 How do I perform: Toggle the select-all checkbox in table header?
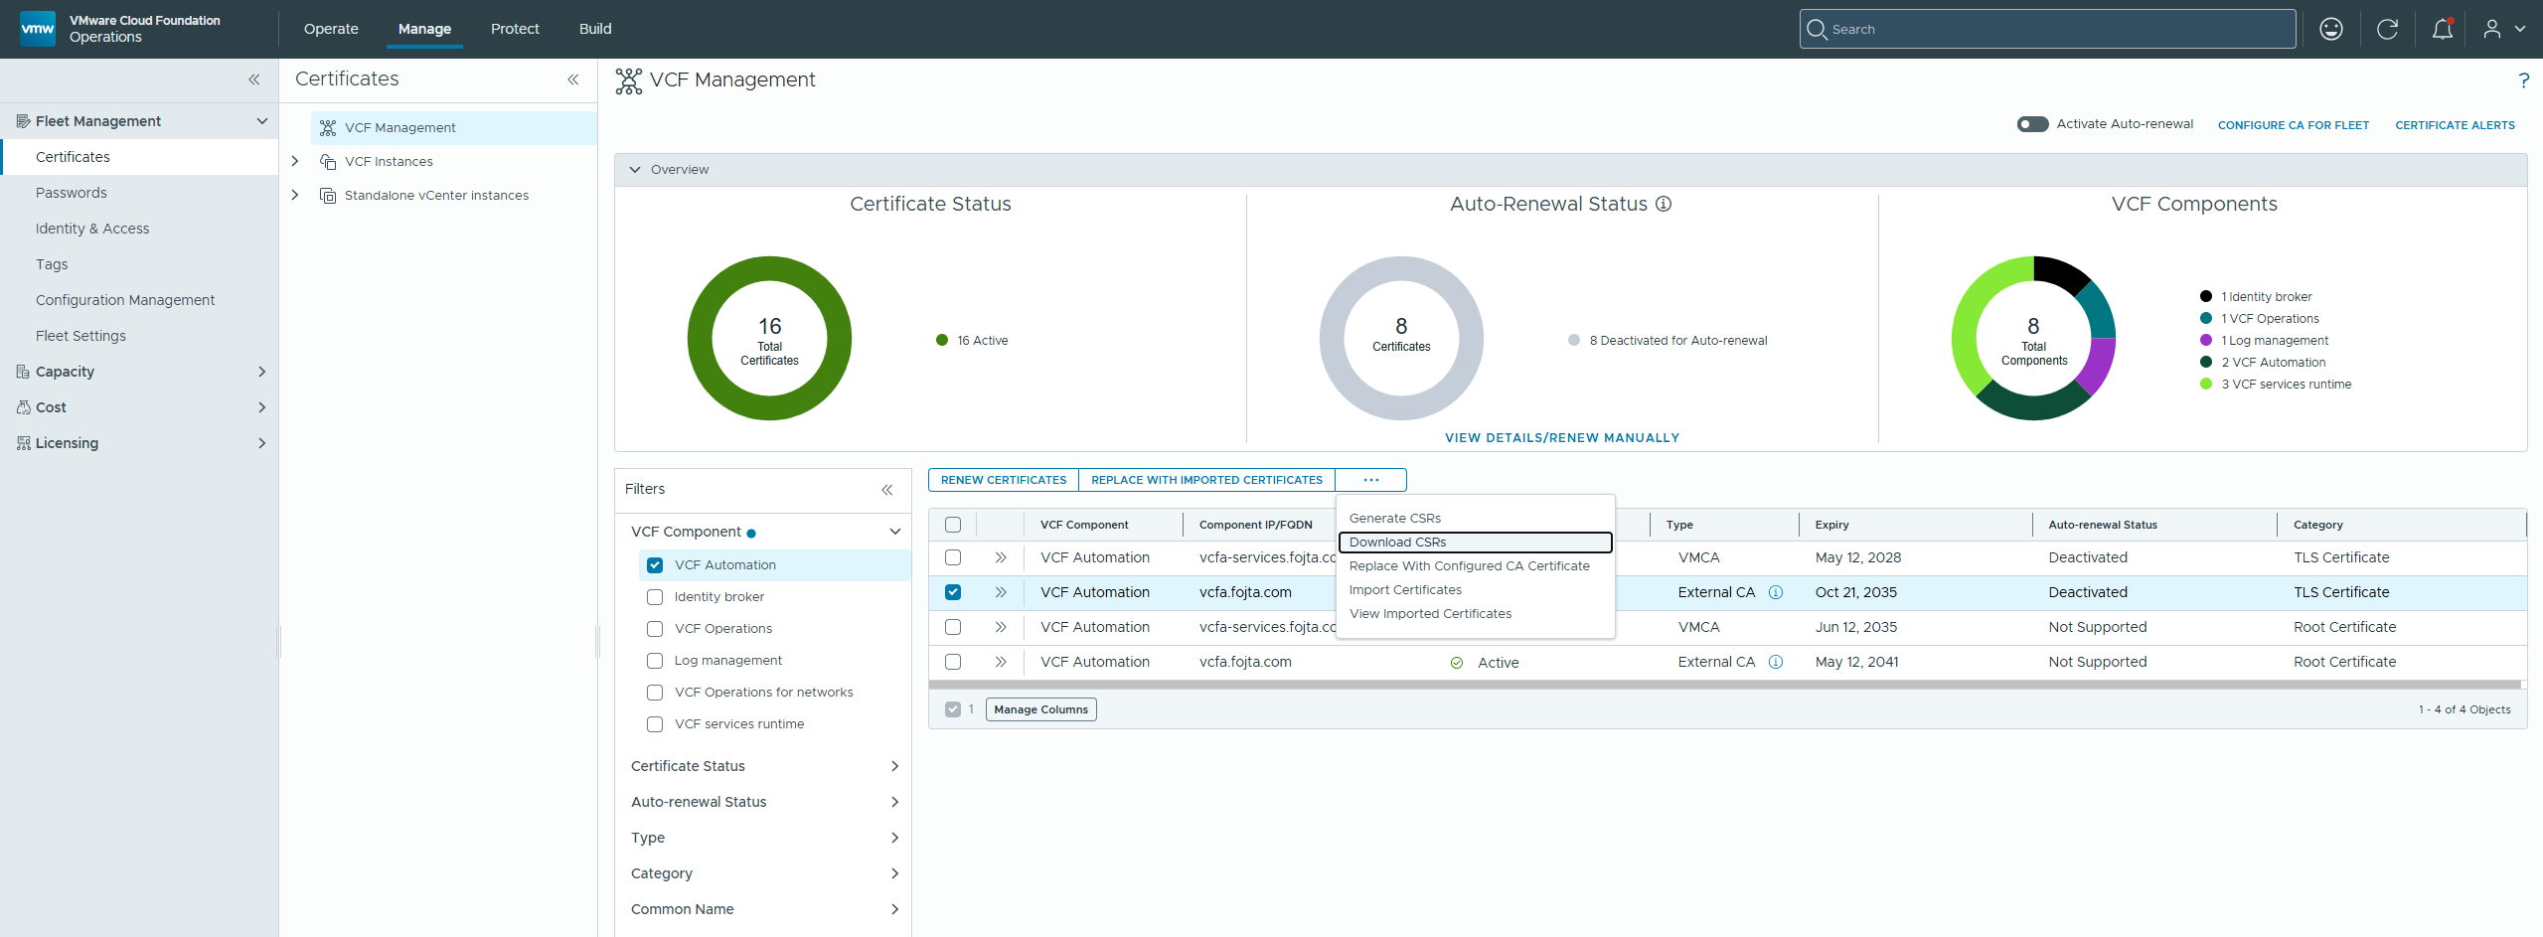coord(953,525)
